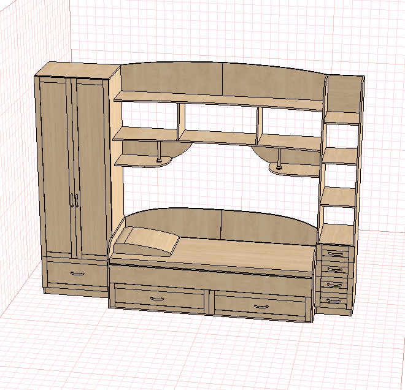Select the left rounded lower shelf
The image size is (405, 390).
pos(144,161)
